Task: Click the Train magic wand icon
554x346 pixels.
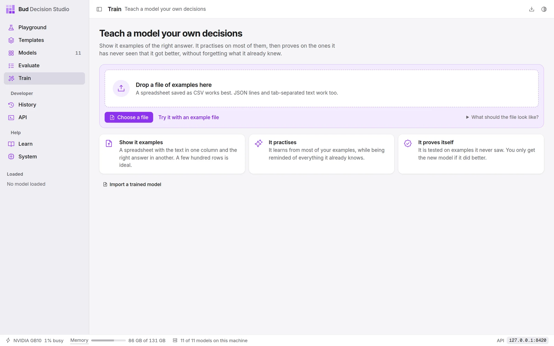Action: [x=11, y=78]
